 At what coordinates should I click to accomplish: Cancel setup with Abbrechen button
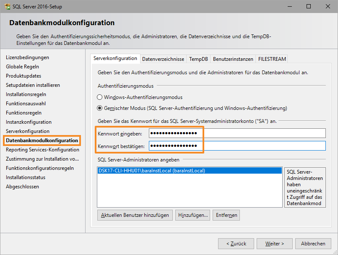tap(313, 244)
